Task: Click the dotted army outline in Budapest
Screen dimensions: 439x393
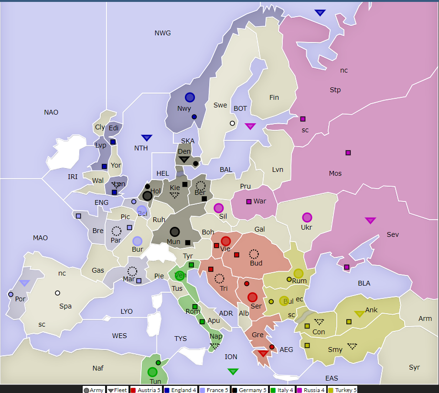Action: pos(254,254)
